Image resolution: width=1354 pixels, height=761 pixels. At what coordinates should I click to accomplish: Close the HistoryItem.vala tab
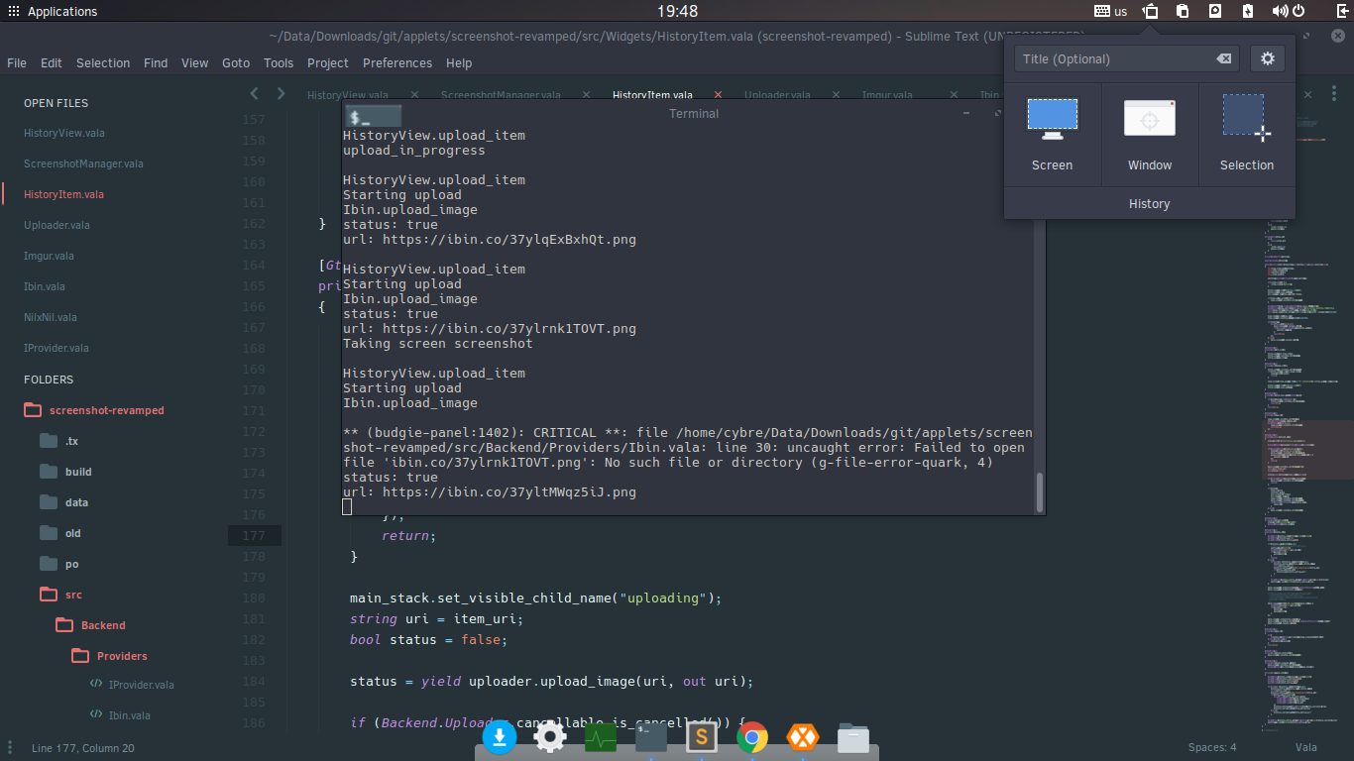(x=719, y=95)
